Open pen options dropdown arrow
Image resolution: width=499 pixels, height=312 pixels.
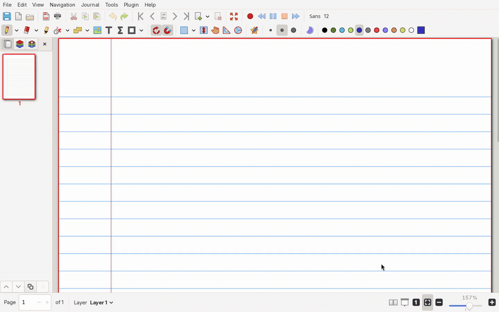tap(17, 31)
